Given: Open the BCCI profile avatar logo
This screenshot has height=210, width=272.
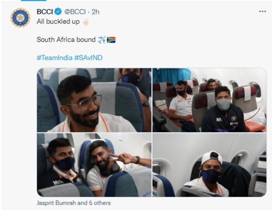Looking at the screenshot, I should coord(20,18).
